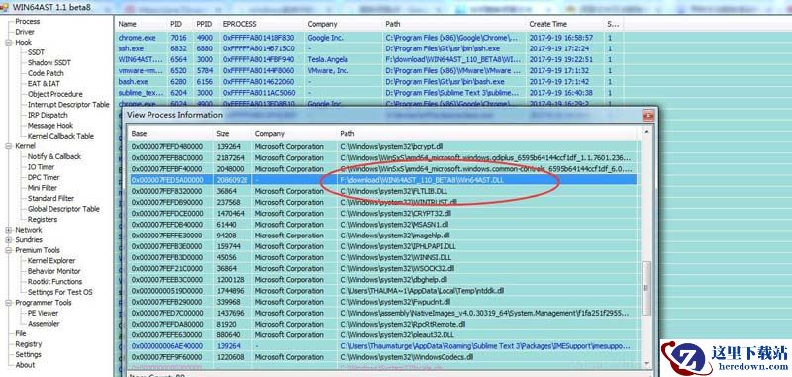792x377 pixels.
Task: Select Standard Filter tree item
Action: (x=50, y=198)
